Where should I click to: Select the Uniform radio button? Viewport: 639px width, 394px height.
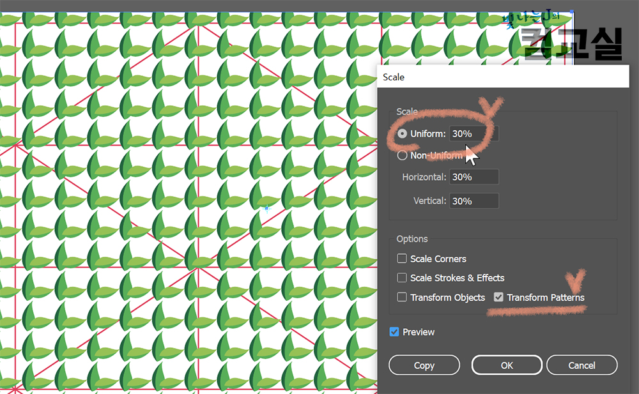(402, 133)
